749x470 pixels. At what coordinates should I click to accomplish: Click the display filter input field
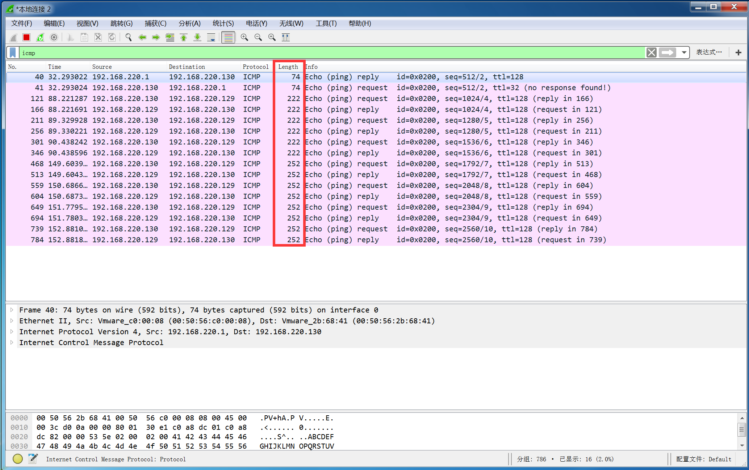(332, 53)
